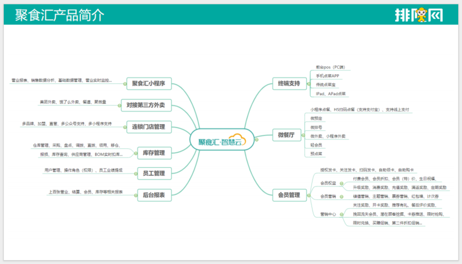
Task: Select the 会员管理 node
Action: [290, 195]
